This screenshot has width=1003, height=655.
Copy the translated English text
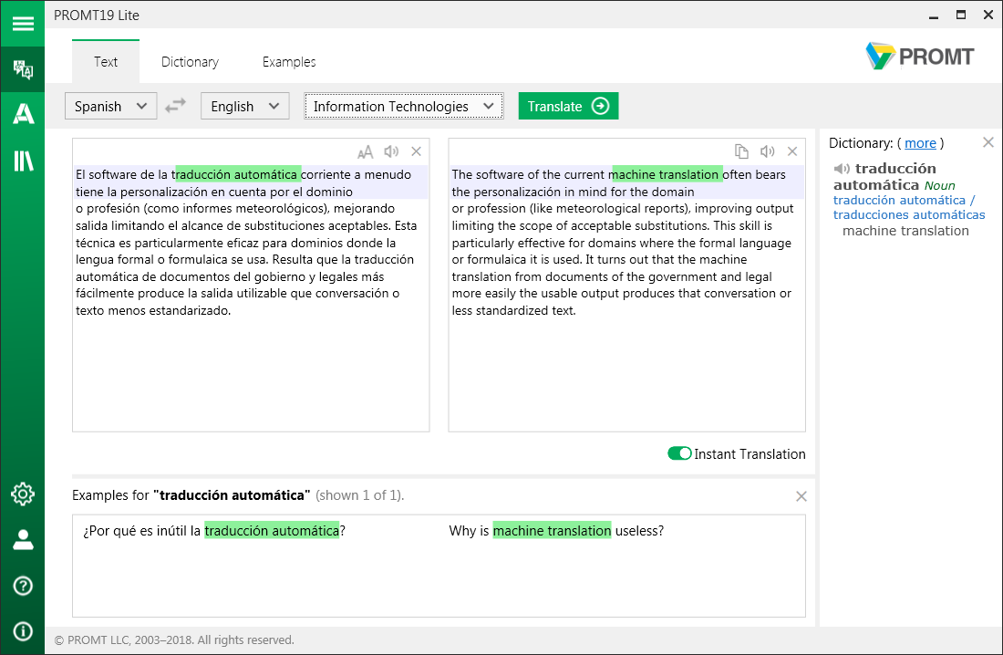pyautogui.click(x=741, y=152)
